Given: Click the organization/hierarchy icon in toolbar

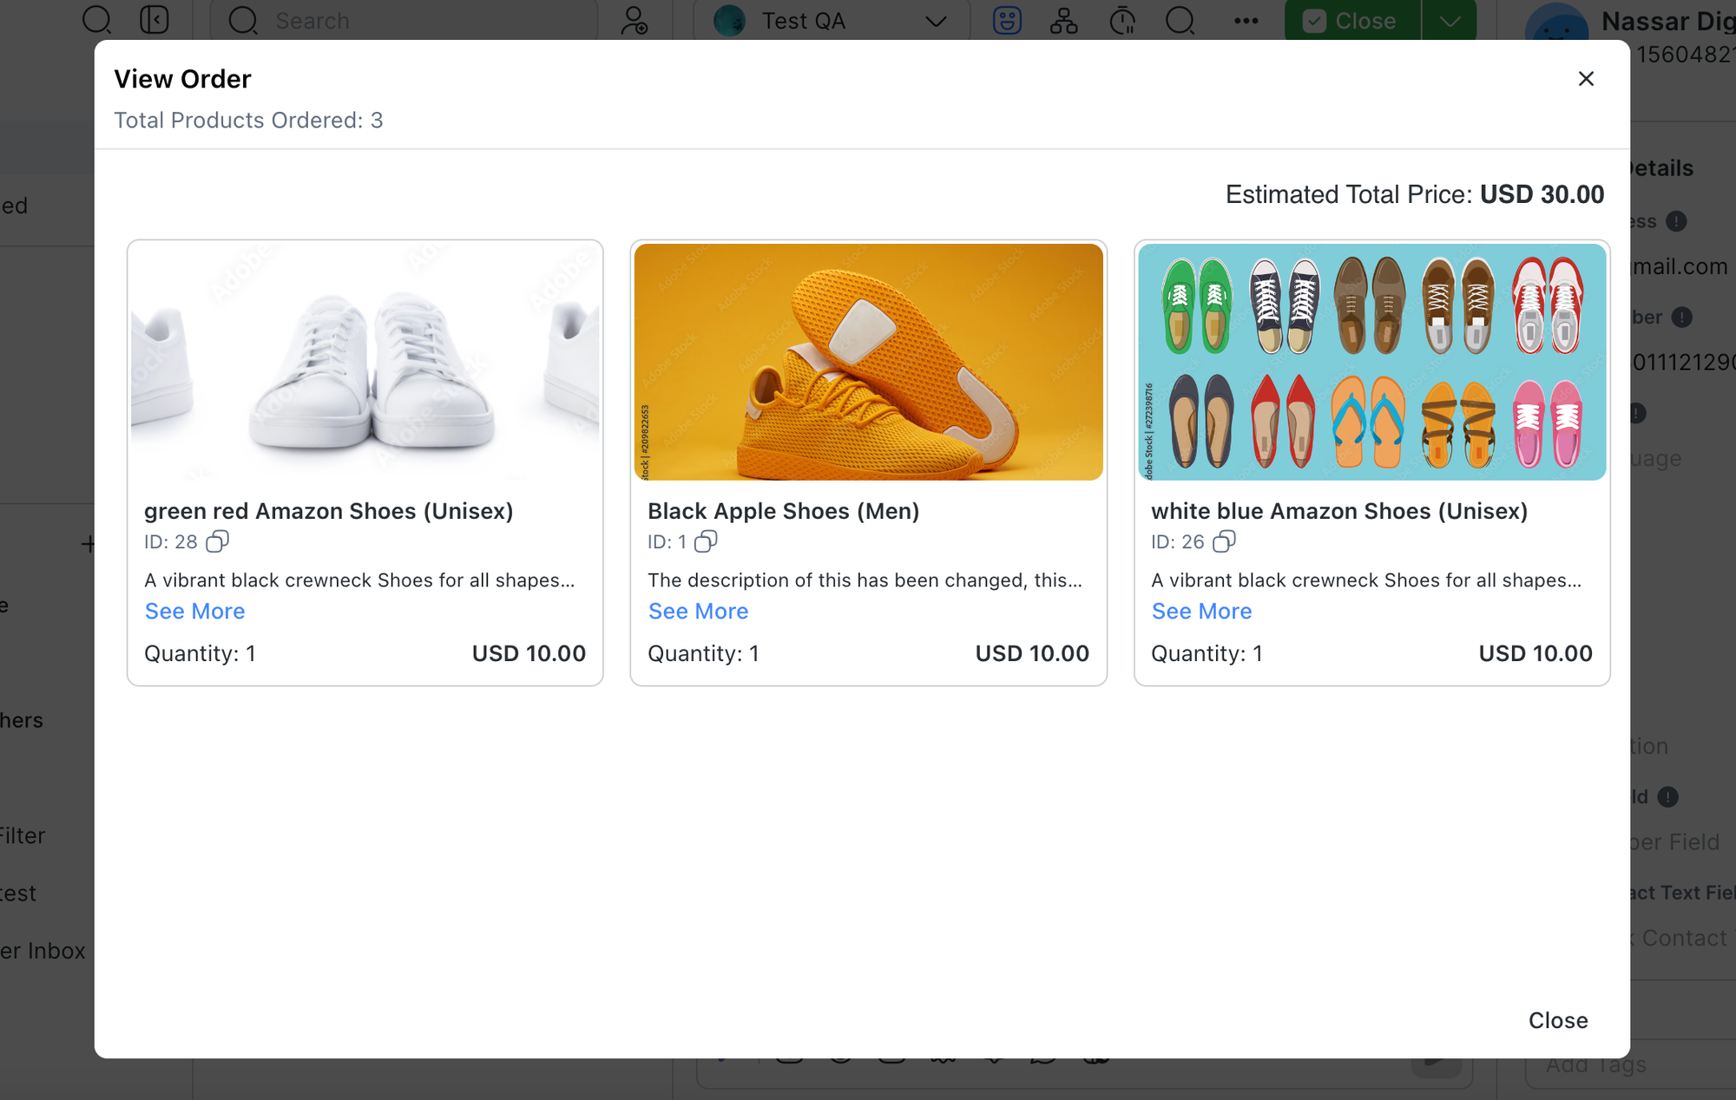Looking at the screenshot, I should pos(1064,20).
